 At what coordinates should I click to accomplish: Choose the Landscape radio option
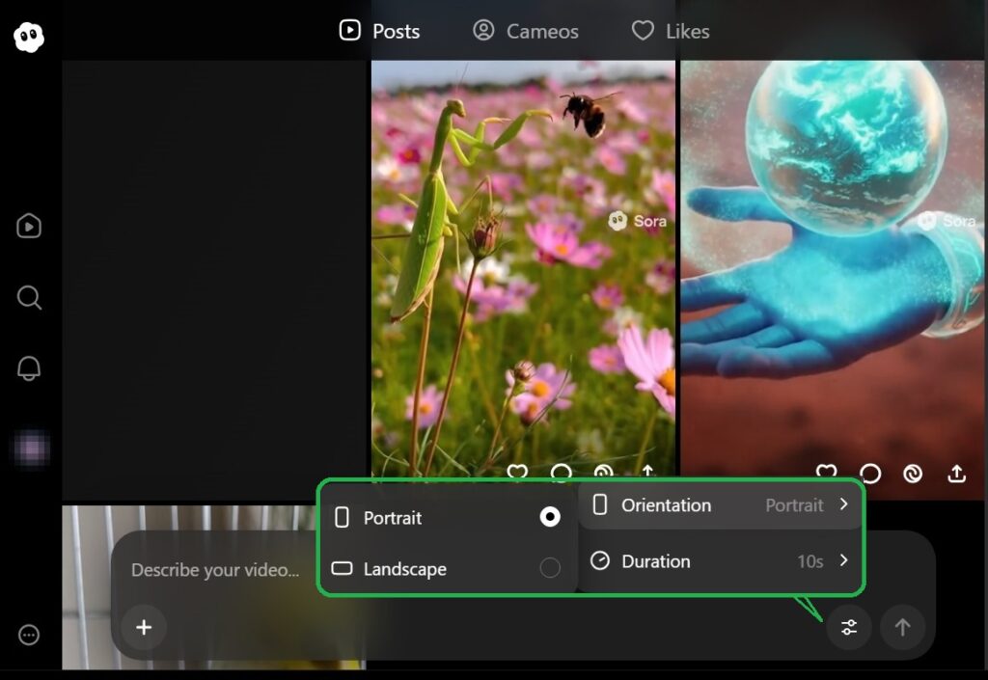[550, 569]
